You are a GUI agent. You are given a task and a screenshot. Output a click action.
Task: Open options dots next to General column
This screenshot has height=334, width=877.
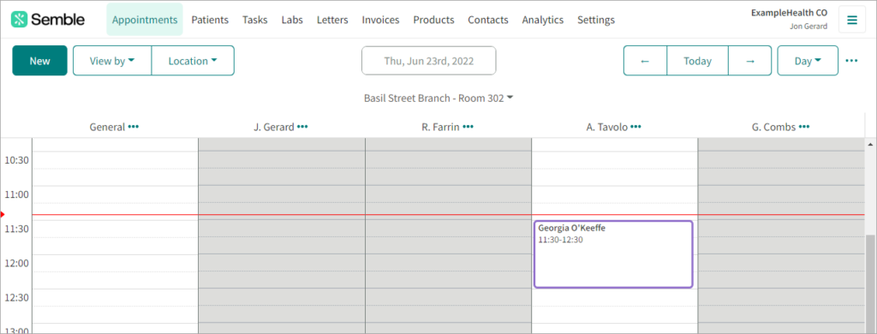(x=133, y=127)
